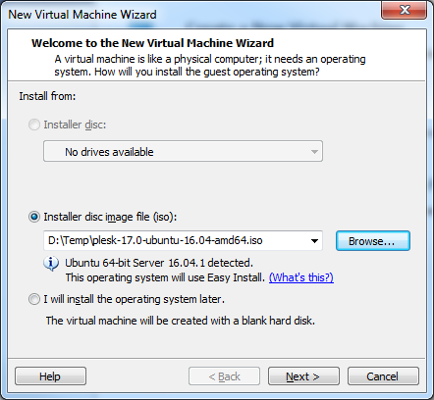The width and height of the screenshot is (434, 400).
Task: Click the "Installer disc:" label text
Action: pos(75,125)
